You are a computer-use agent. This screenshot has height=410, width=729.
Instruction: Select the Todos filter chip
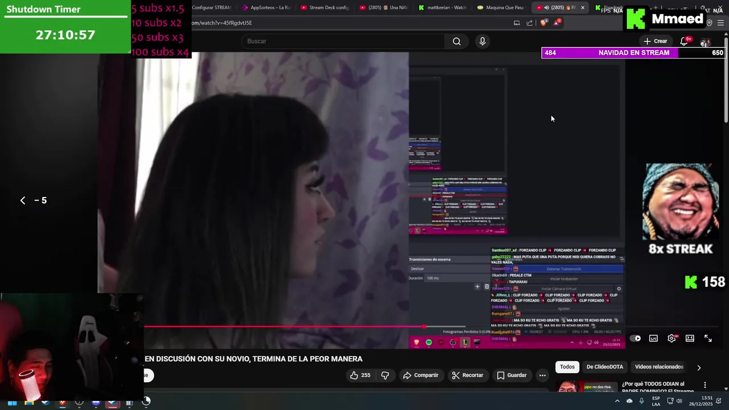tap(567, 367)
